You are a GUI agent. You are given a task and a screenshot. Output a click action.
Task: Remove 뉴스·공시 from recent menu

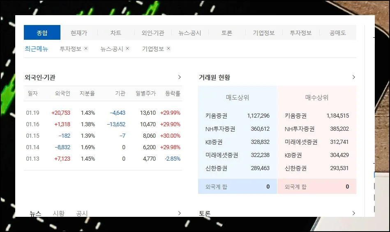tap(127, 48)
